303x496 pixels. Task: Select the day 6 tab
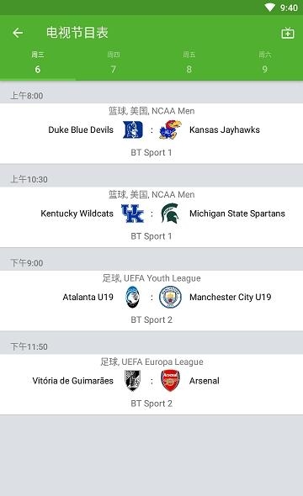[x=38, y=63]
